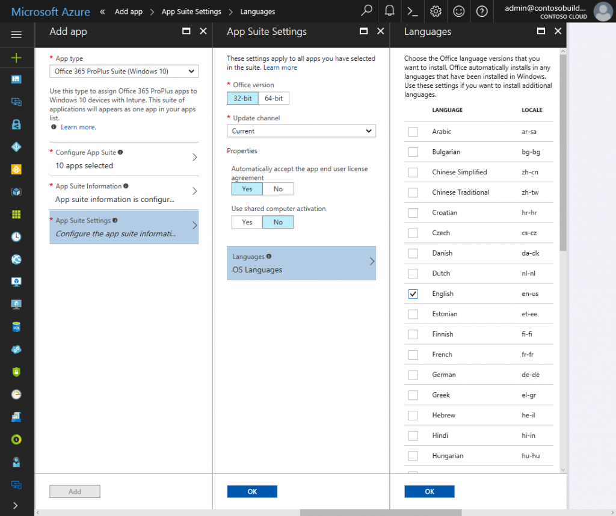The height and width of the screenshot is (516, 616).
Task: Select 32-bit Office version button
Action: coord(243,98)
